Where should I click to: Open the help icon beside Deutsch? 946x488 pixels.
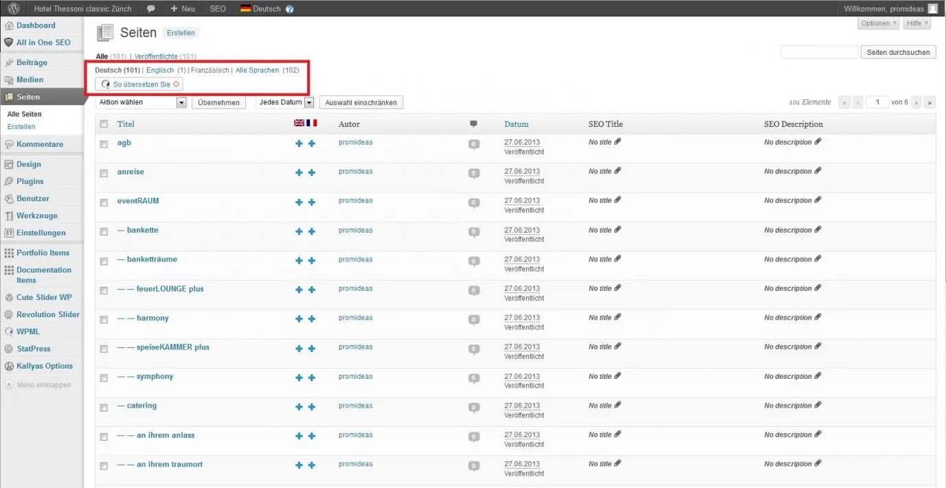click(x=289, y=9)
